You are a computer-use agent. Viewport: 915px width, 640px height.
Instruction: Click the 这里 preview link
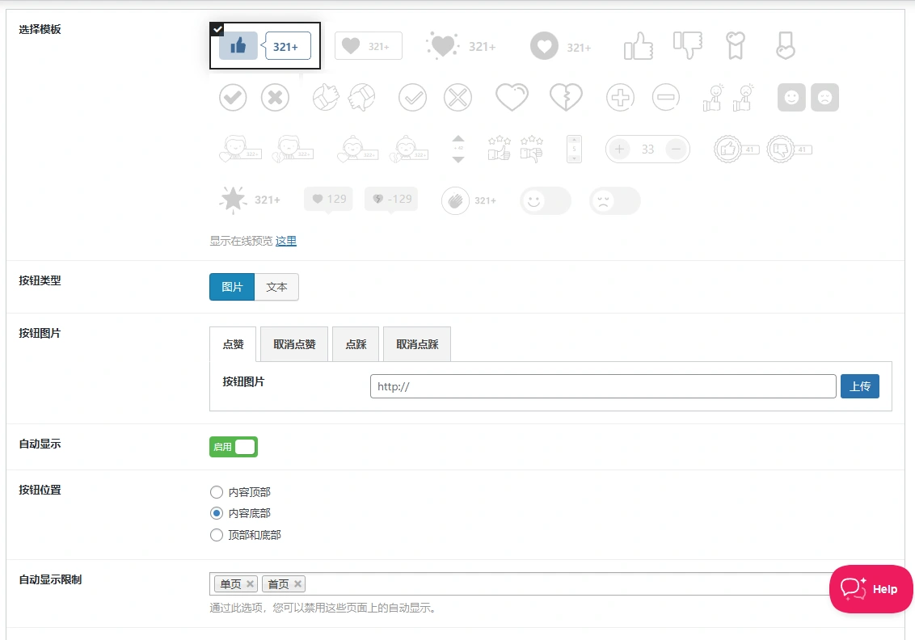click(x=285, y=241)
